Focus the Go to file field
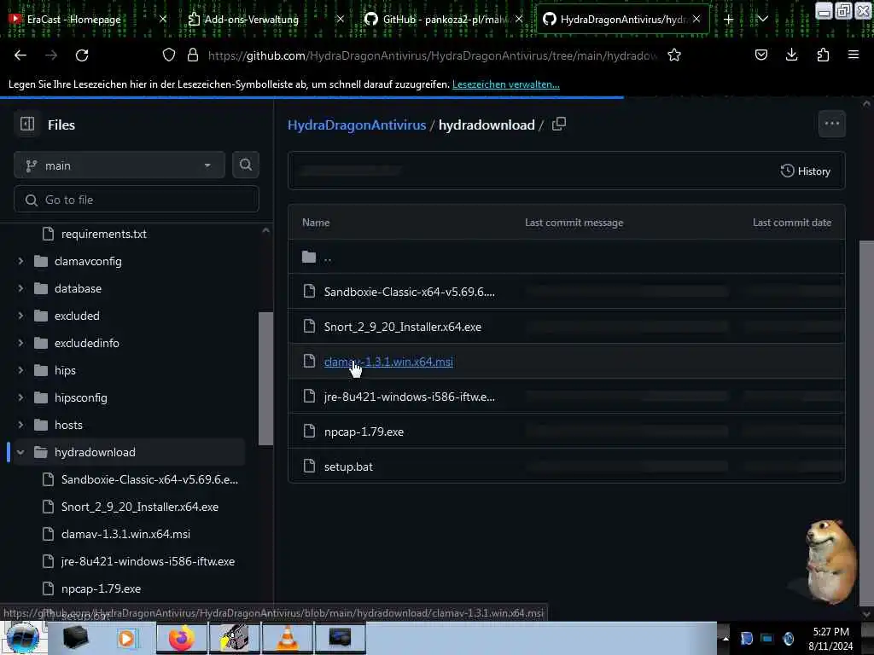This screenshot has height=655, width=874. tap(137, 200)
